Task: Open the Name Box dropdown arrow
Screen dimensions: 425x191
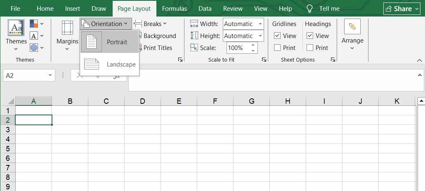Action: coord(50,75)
